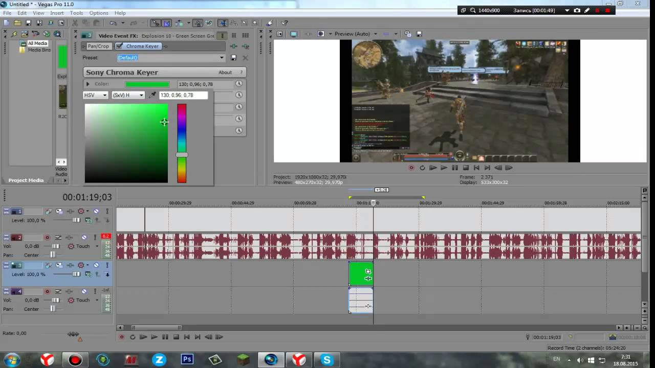Open Video Preview on external monitor icon
Image resolution: width=655 pixels, height=368 pixels.
pos(293,34)
